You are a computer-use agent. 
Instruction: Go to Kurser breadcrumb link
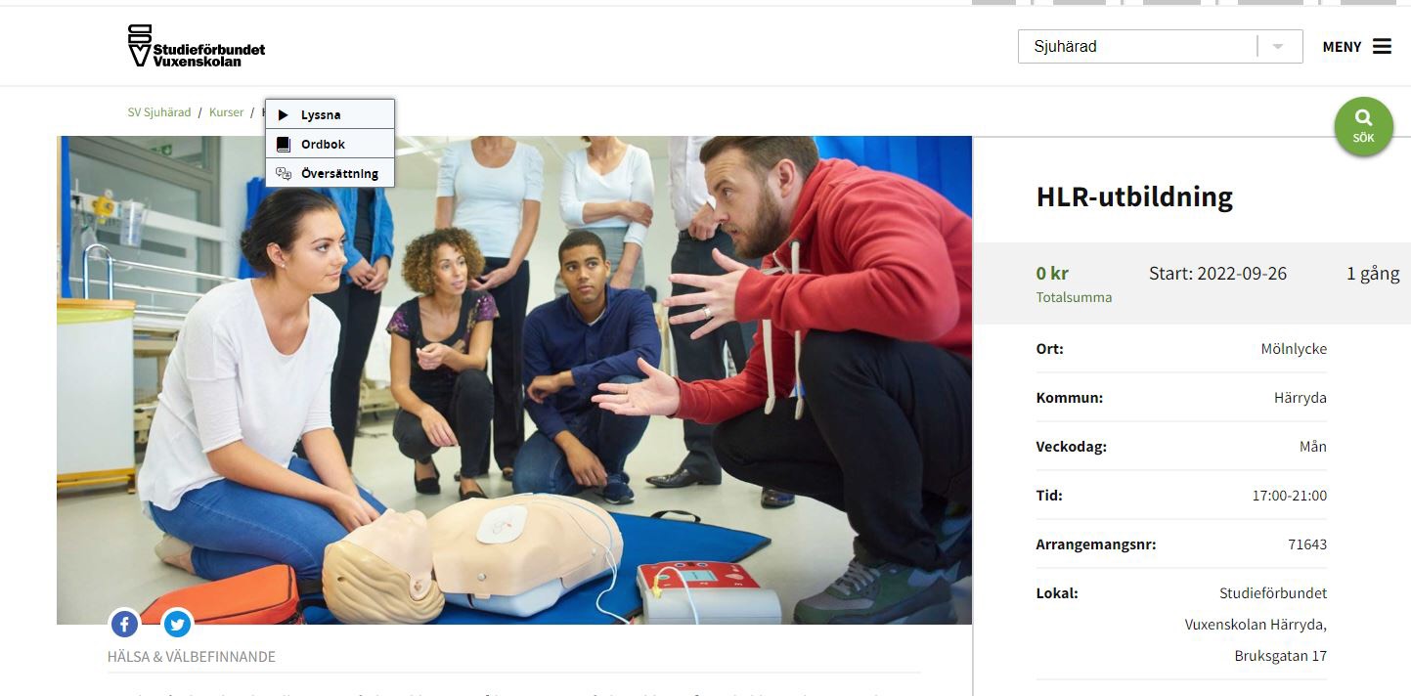coord(226,112)
